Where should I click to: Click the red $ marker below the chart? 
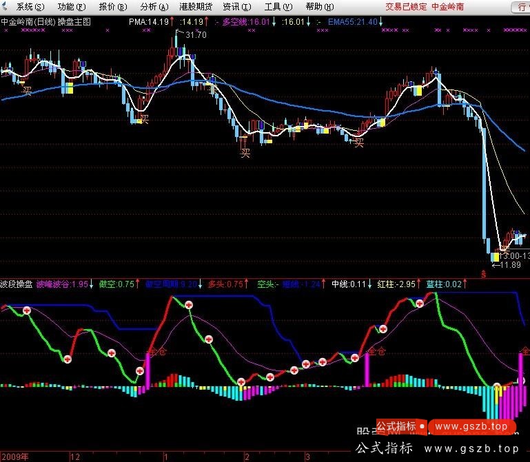[x=482, y=273]
